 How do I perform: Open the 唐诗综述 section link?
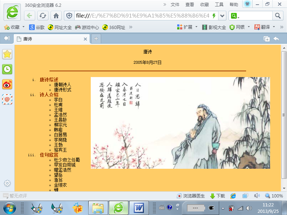49,80
